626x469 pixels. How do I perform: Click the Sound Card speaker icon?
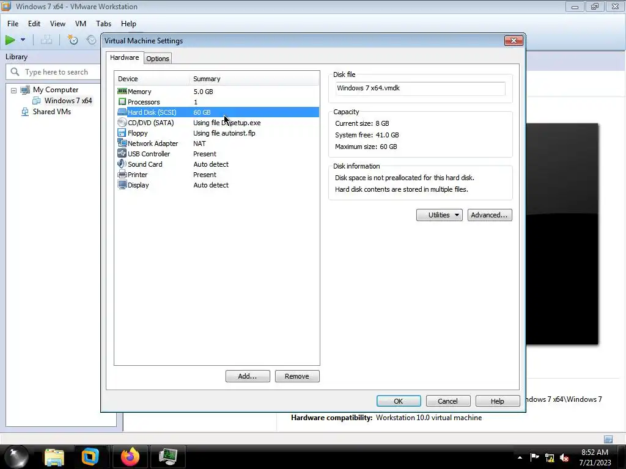[x=122, y=164]
